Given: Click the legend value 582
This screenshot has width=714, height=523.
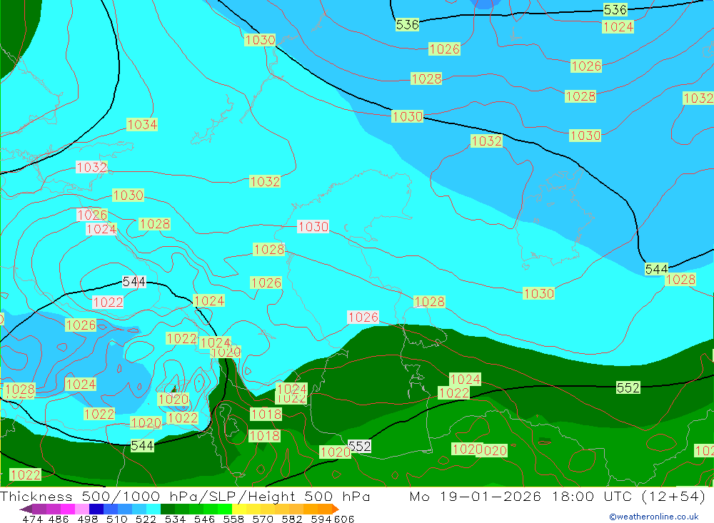Looking at the screenshot, I should pos(292,519).
